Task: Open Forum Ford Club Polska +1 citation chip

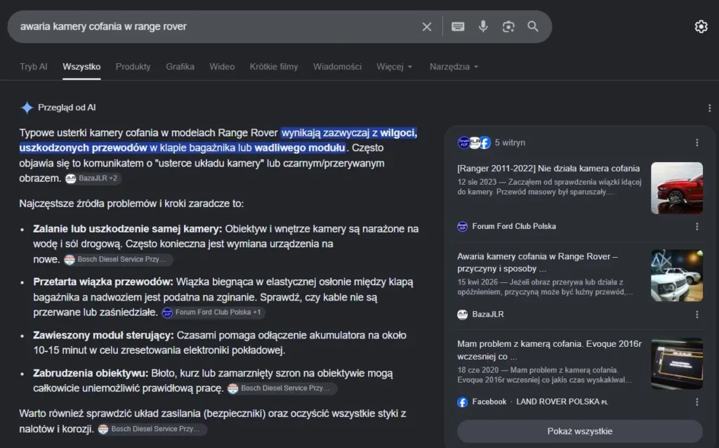Action: tap(213, 312)
